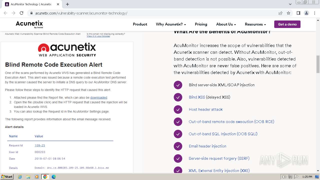320x180 pixels.
Task: Open XML External Entity injection (XXE) link
Action: pos(219,171)
